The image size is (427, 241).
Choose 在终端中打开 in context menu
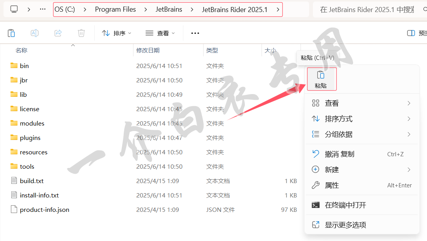tap(361, 205)
